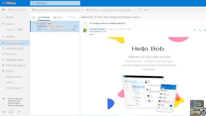
Task: Open the Mise à niveau vers Office 365 link
Action: 16,102
